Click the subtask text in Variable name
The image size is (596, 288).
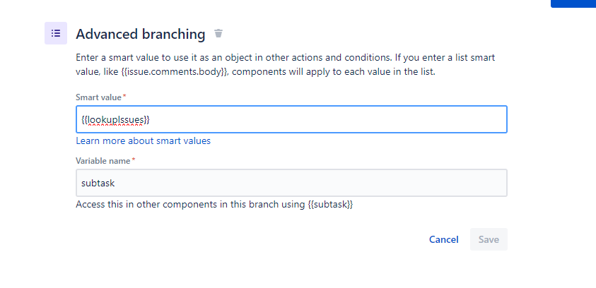98,184
